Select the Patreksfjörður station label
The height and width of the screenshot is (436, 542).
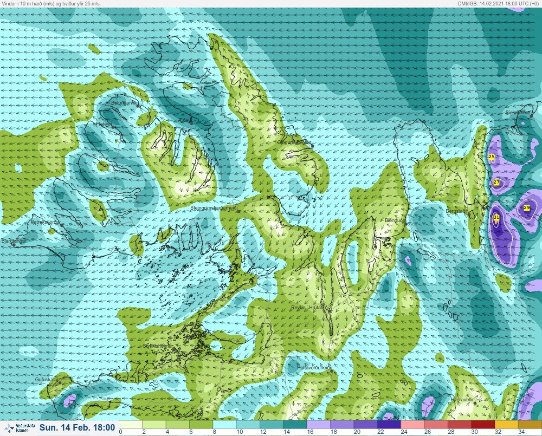tap(46, 222)
